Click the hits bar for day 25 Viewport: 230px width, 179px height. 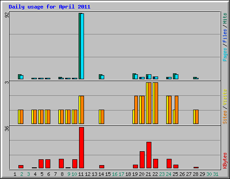tap(174, 76)
